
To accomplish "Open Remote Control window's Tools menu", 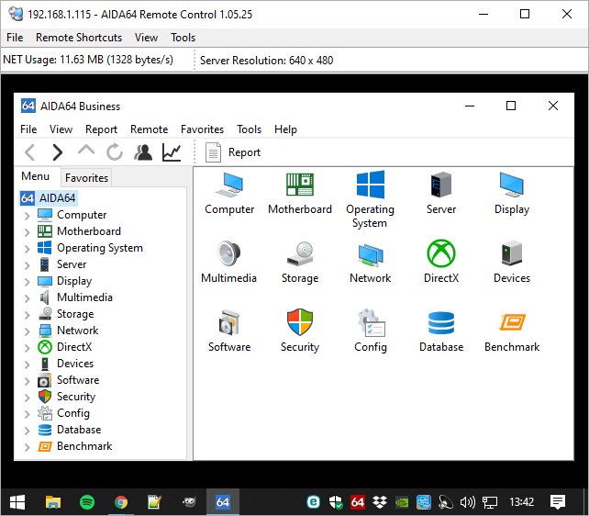I will (x=183, y=38).
